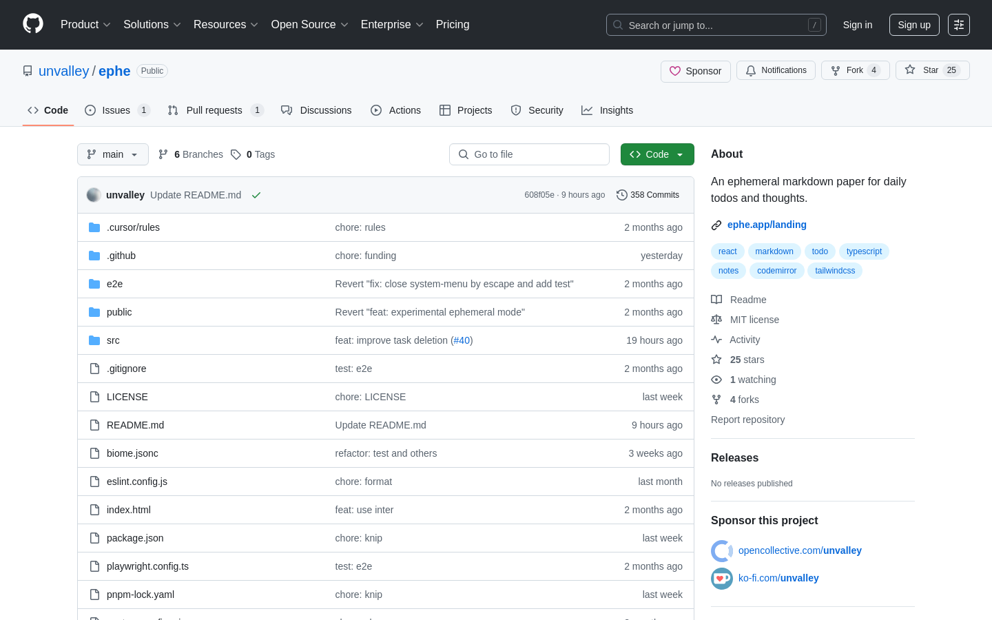Click the Sign in link

pos(858,25)
